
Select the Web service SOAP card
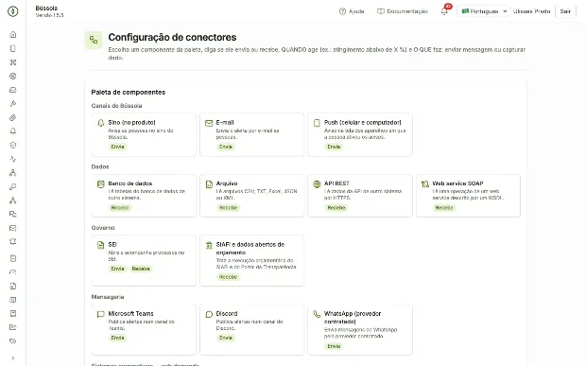pos(468,196)
